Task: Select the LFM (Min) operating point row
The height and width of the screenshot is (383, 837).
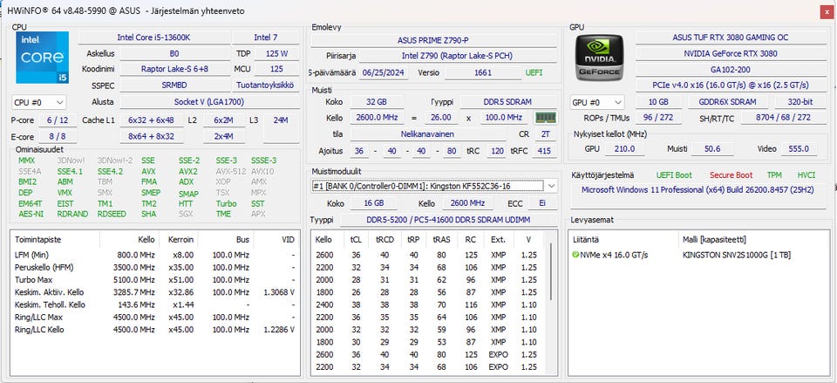Action: (x=155, y=255)
